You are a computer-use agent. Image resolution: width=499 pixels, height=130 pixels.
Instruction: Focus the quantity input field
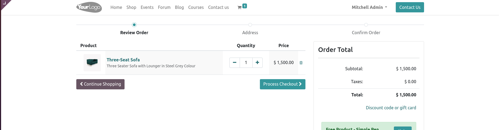point(246,63)
